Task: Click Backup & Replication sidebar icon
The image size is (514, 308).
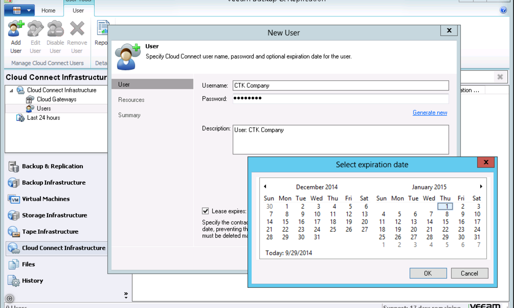Action: (x=14, y=166)
